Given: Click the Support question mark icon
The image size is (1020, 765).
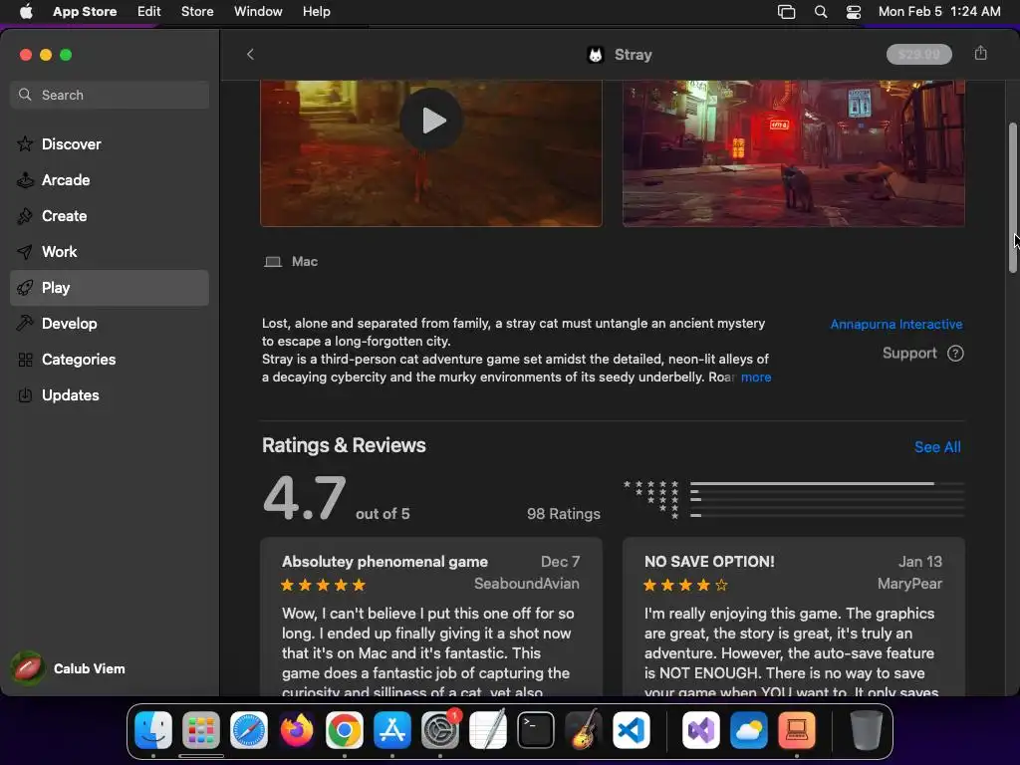Looking at the screenshot, I should point(955,354).
